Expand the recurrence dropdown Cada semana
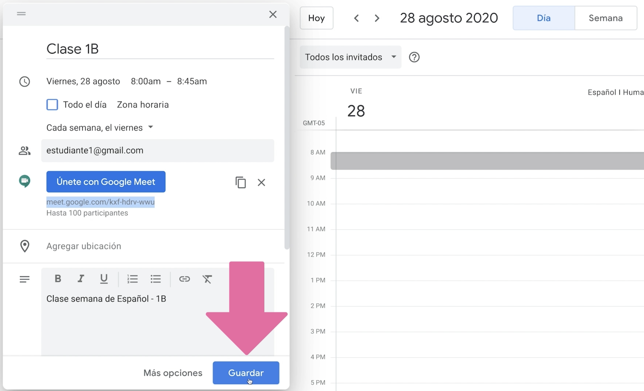Viewport: 644px width, 391px height. (x=99, y=128)
